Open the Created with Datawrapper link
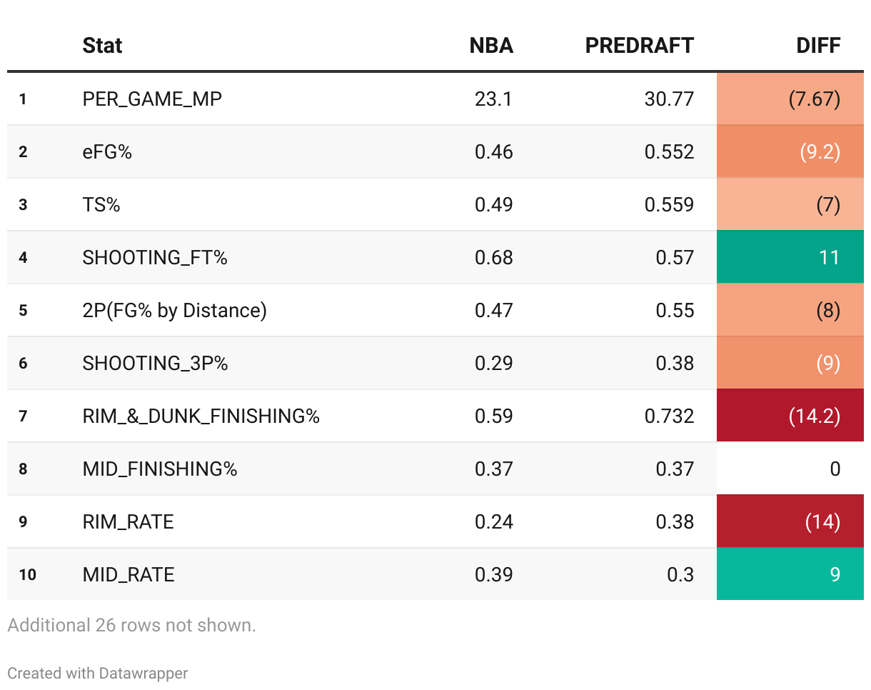The image size is (871, 690). [98, 673]
